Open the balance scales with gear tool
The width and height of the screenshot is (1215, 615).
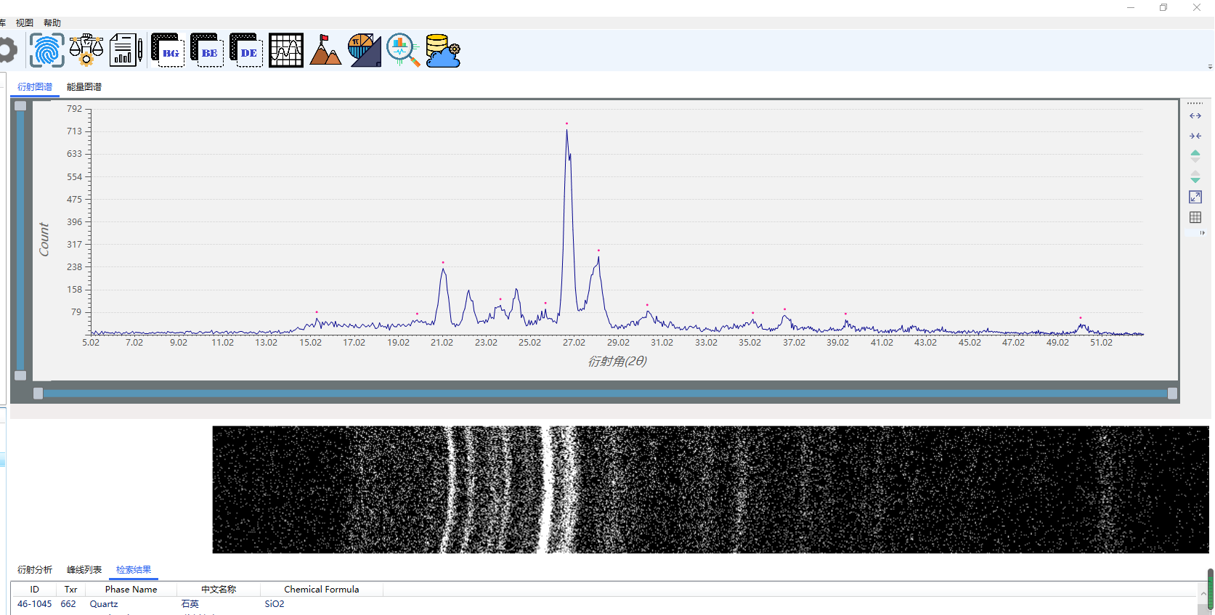86,51
